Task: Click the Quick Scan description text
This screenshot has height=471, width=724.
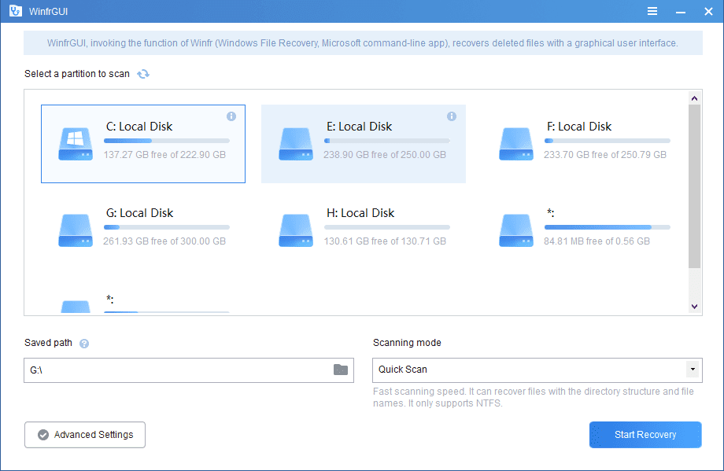Action: point(534,397)
